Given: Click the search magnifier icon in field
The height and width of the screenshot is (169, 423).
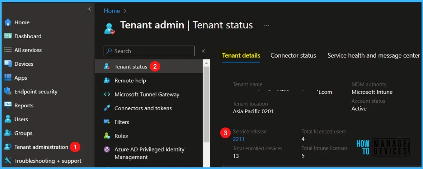Looking at the screenshot, I should 109,51.
